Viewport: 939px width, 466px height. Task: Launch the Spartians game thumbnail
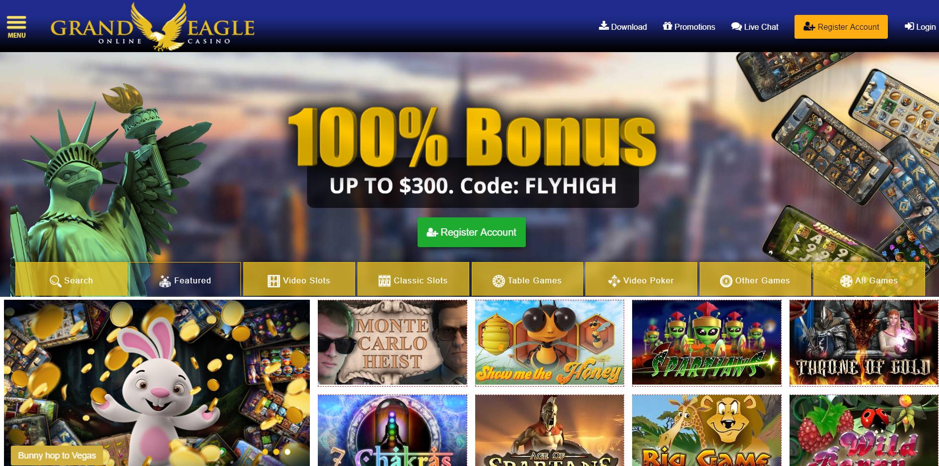707,342
